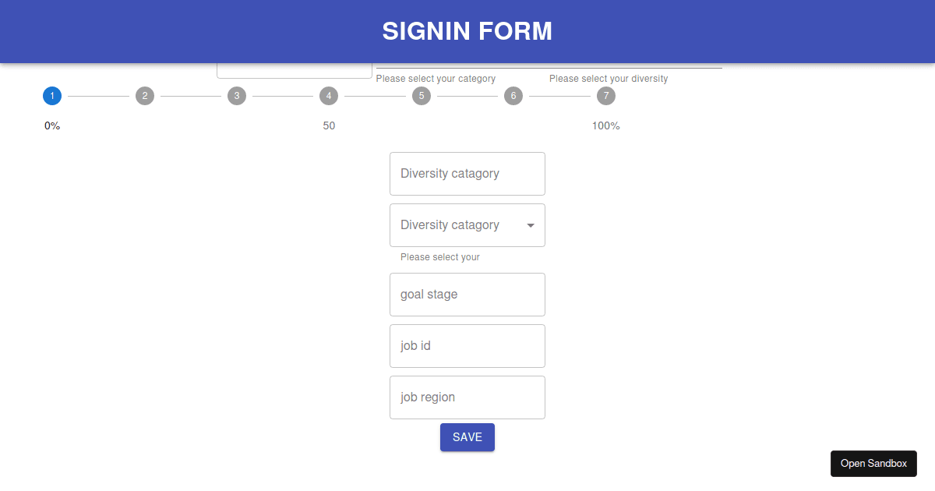Click inside the job id field

(467, 345)
